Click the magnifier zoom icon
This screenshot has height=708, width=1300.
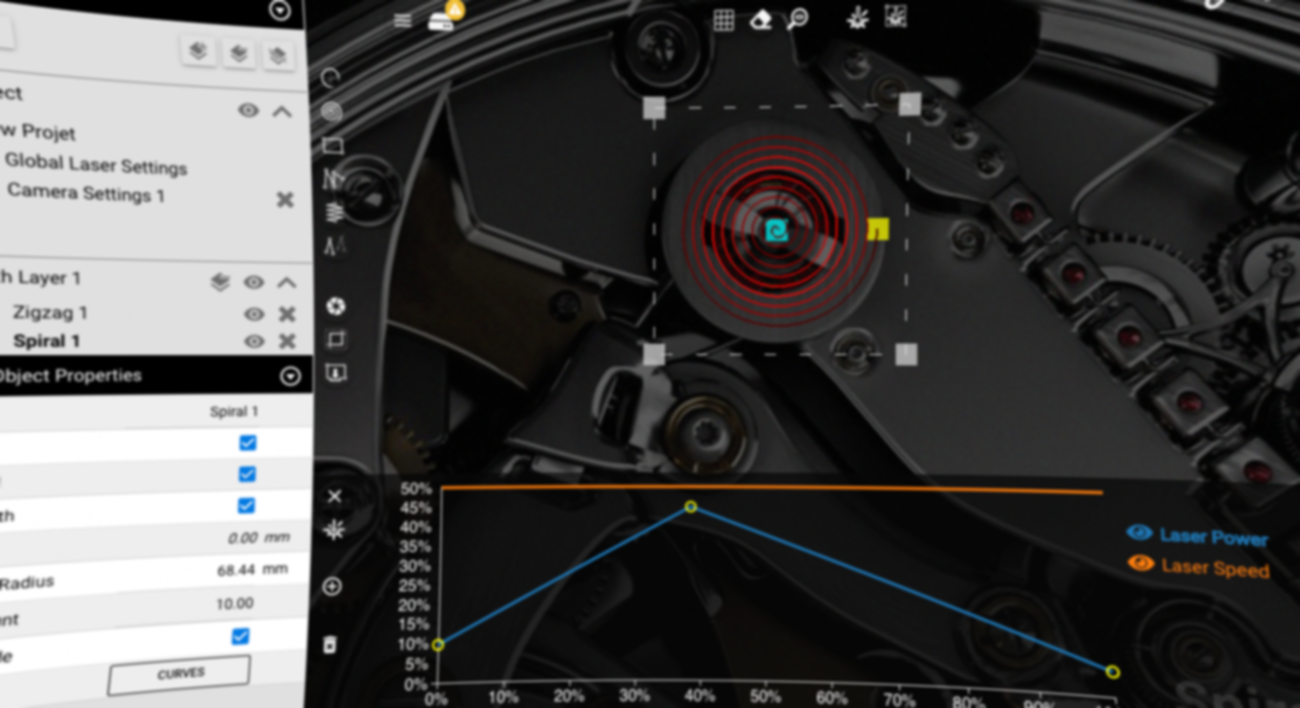798,20
